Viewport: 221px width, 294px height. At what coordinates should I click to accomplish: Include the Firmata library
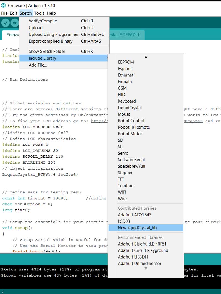click(x=146, y=82)
